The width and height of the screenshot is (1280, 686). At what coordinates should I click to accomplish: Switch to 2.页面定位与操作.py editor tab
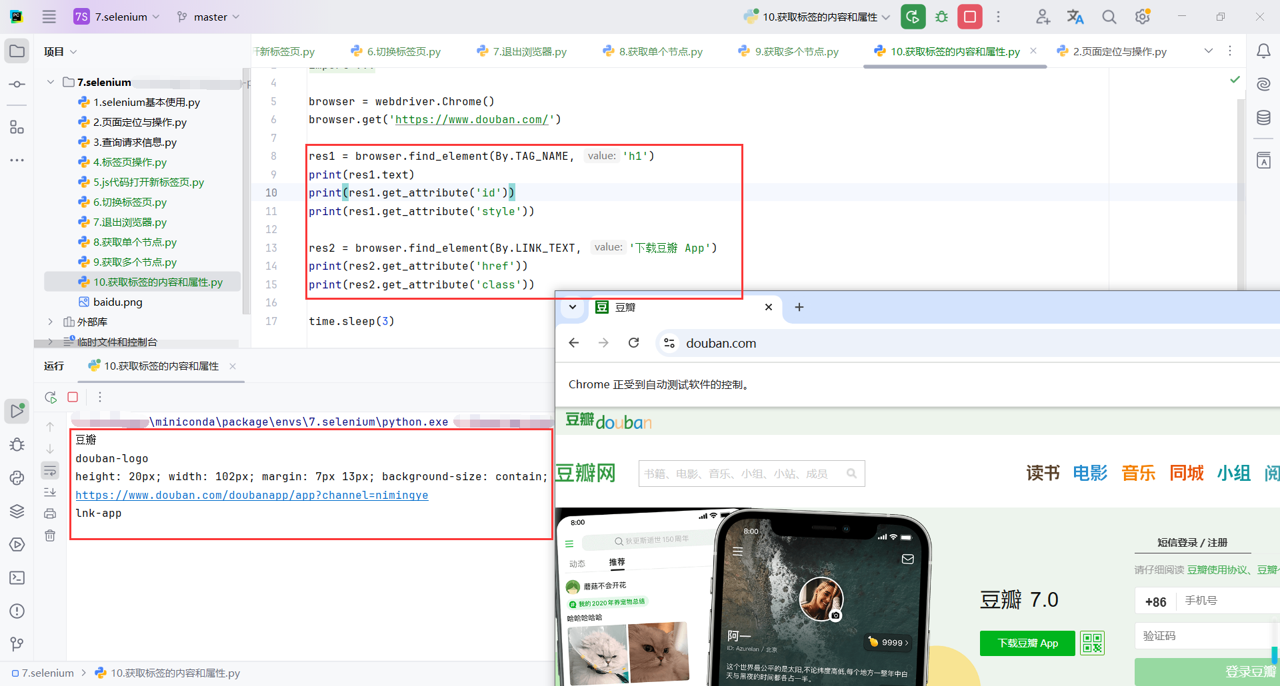pos(1111,51)
